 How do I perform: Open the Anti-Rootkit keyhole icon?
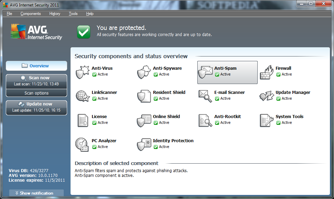pyautogui.click(x=205, y=119)
